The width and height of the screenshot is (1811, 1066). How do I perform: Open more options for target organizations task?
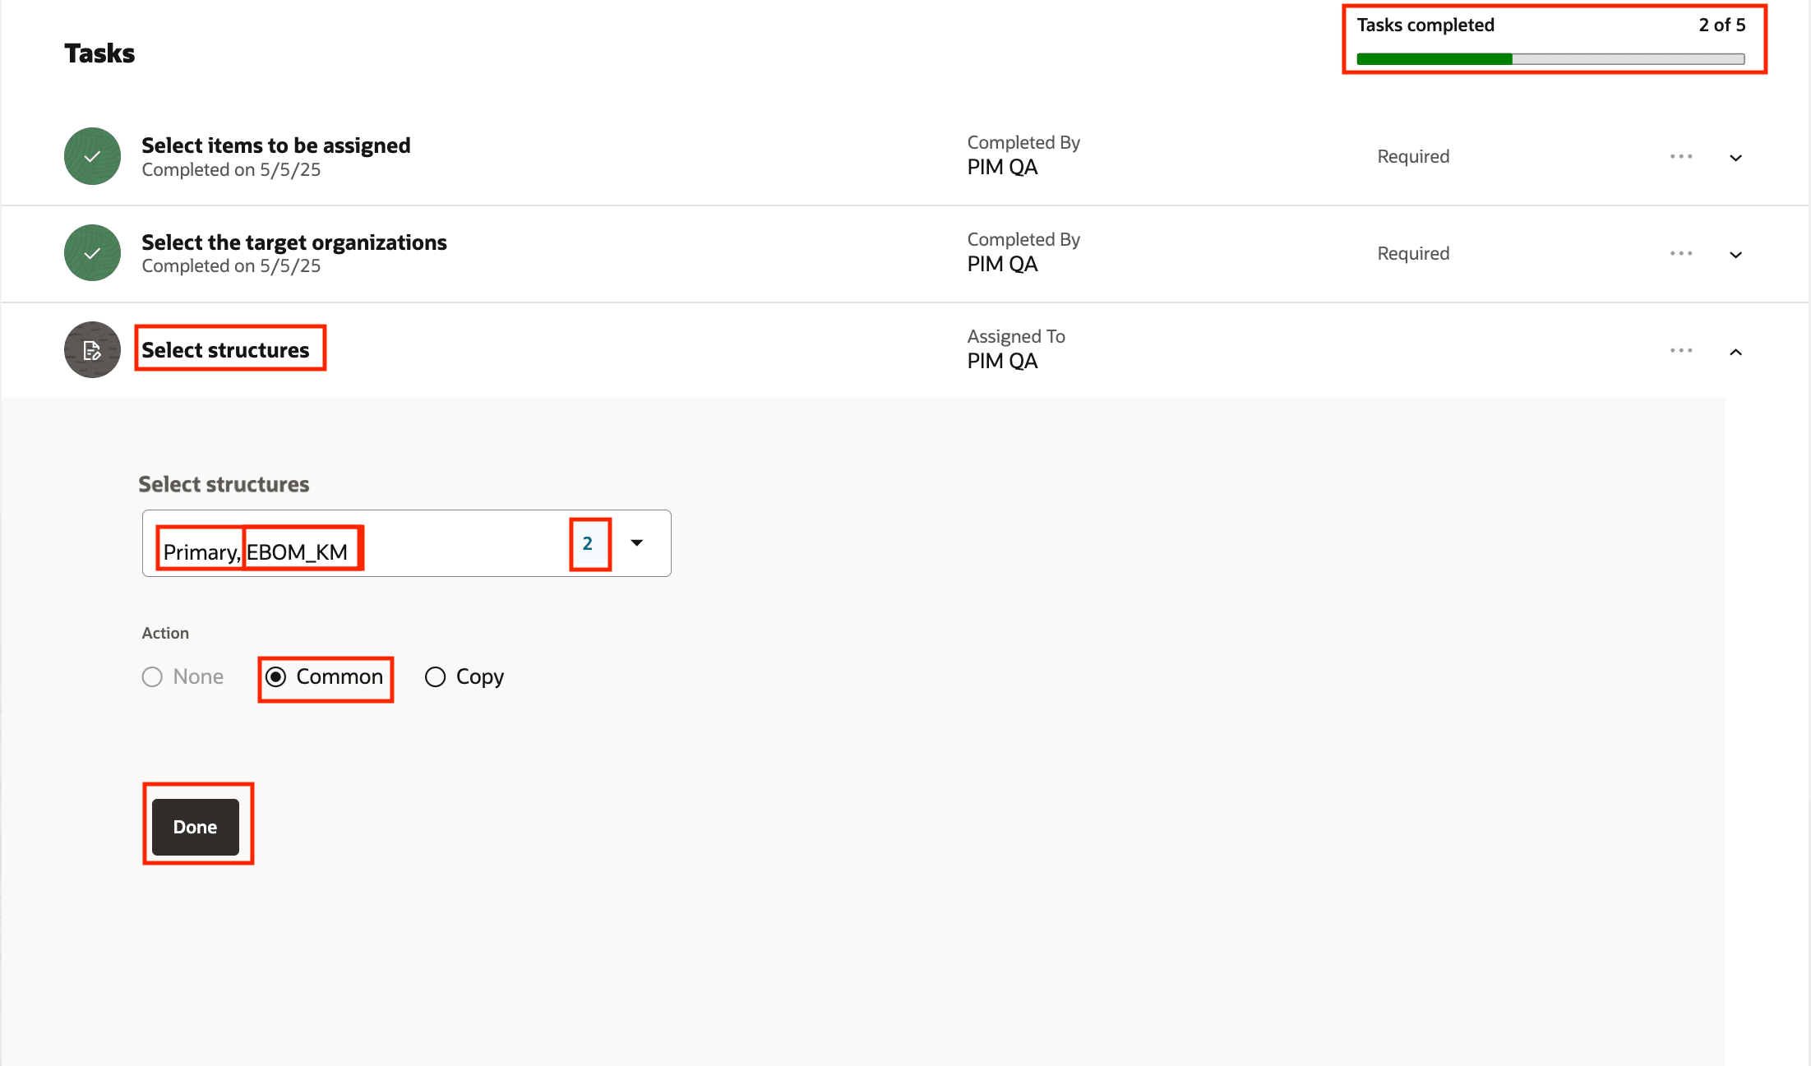1681,253
